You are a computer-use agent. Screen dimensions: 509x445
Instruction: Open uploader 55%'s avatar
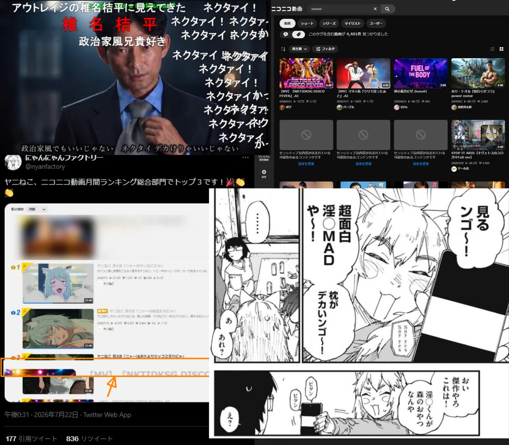click(397, 107)
